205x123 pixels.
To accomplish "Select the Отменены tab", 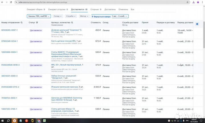I will coord(124,9).
